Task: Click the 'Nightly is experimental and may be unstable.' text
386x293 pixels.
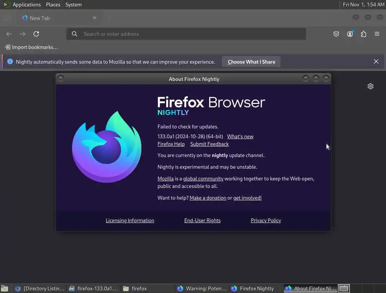Action: (207, 167)
